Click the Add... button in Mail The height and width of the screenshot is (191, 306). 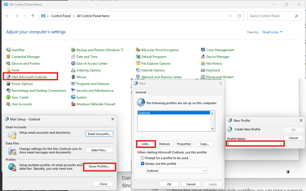[x=146, y=144]
